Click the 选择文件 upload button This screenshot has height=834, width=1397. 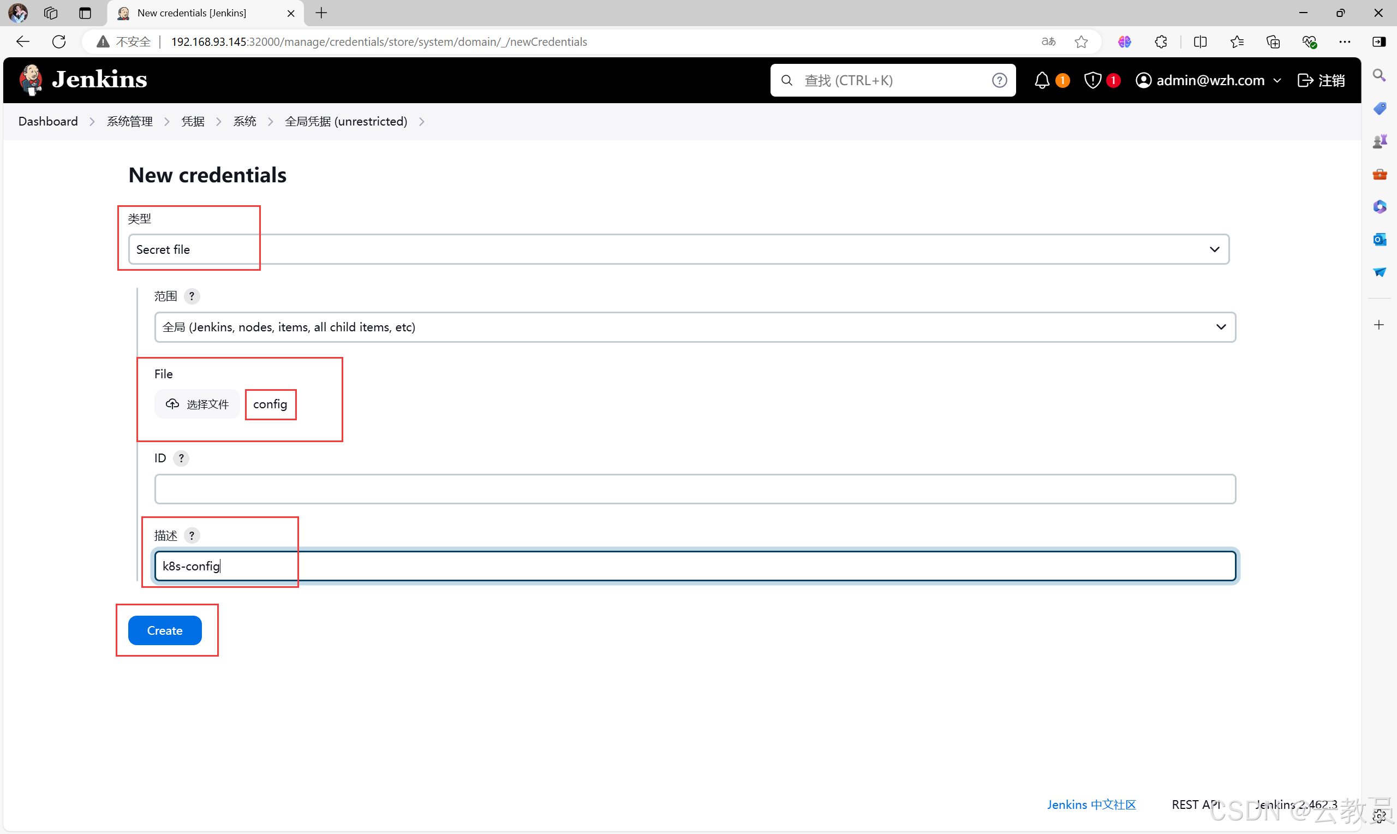(x=197, y=404)
